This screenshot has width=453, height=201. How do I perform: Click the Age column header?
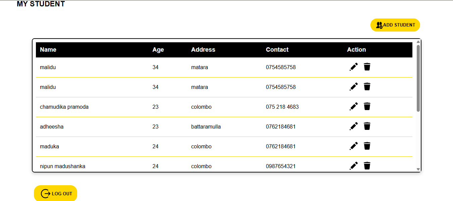tap(158, 49)
